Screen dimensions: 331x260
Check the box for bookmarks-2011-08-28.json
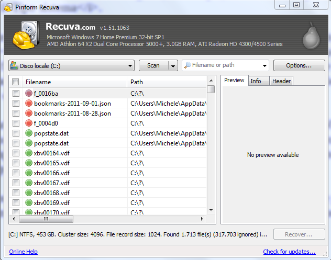(16, 113)
